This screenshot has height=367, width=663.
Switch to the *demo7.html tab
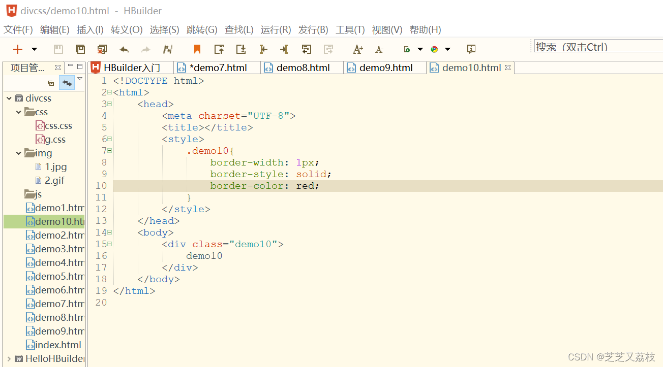point(217,68)
